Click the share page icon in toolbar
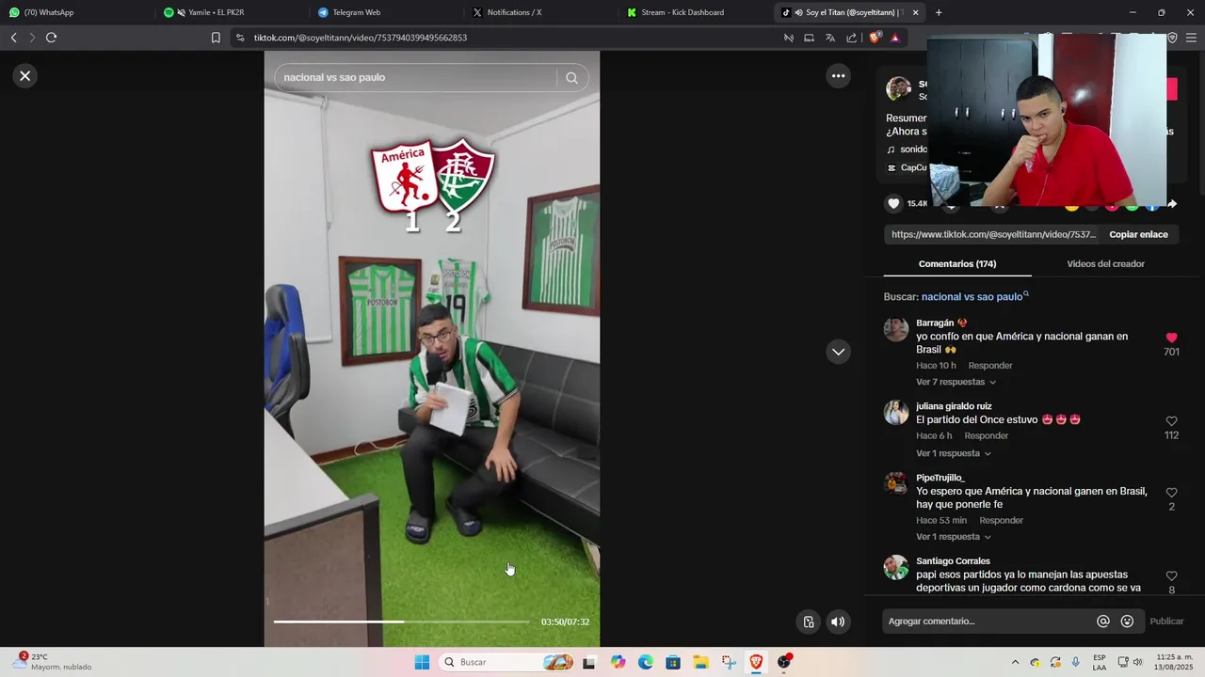The width and height of the screenshot is (1205, 677). [x=852, y=38]
